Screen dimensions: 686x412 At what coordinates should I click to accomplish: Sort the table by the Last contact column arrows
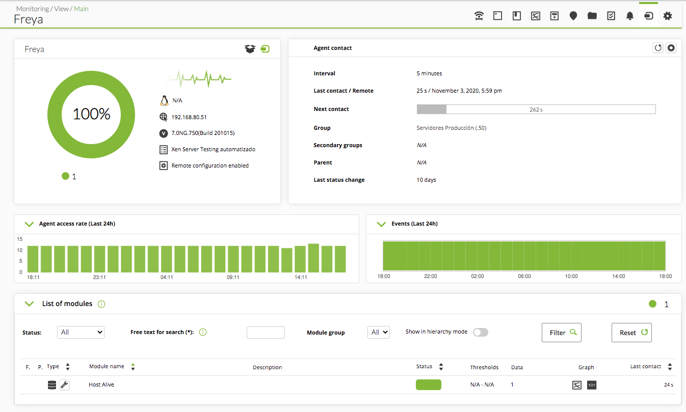pos(670,367)
